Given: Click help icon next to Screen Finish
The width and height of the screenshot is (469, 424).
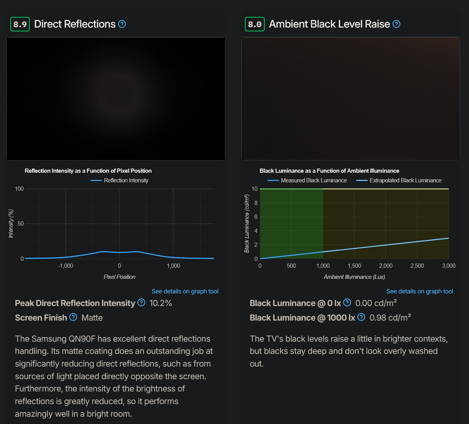Looking at the screenshot, I should tap(73, 317).
